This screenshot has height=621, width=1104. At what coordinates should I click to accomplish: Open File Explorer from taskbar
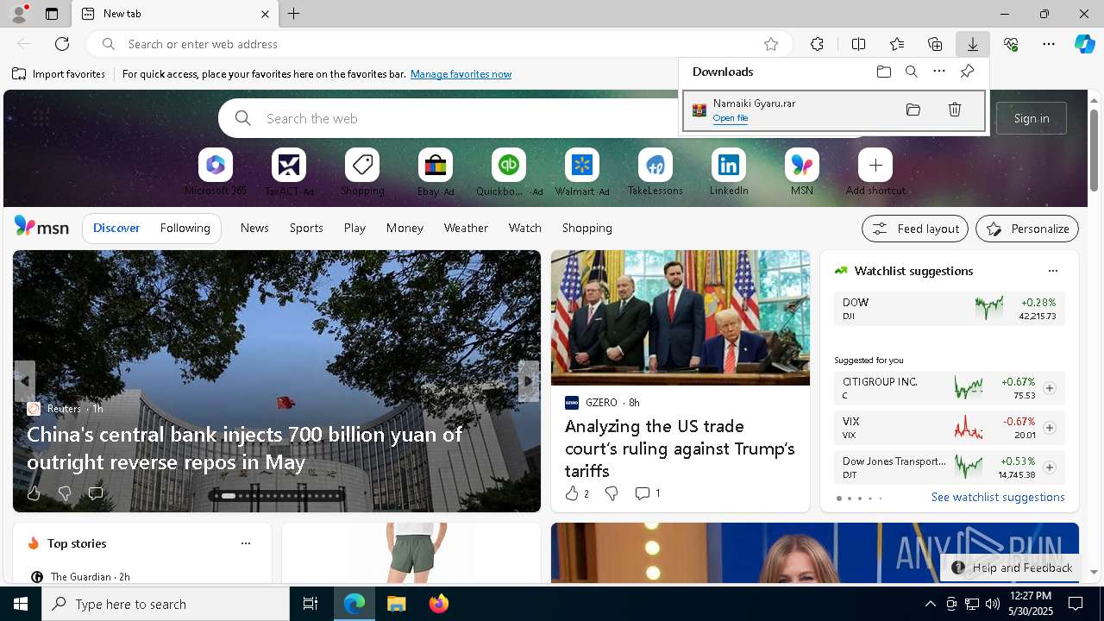point(396,604)
